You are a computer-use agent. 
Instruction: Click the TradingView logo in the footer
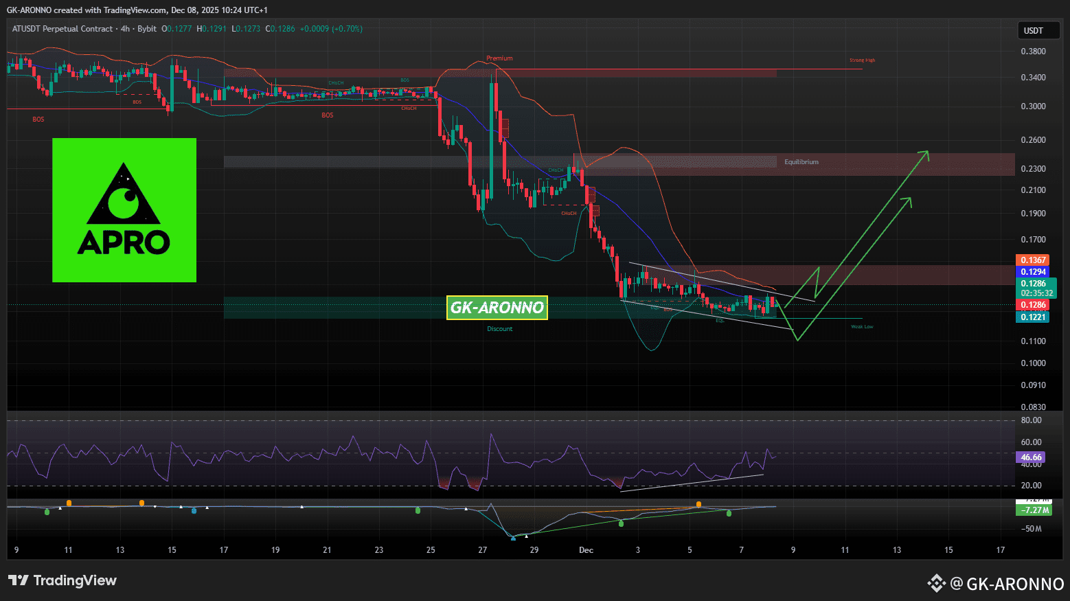[x=62, y=580]
